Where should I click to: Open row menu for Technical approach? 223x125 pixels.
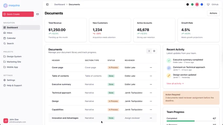tap(151, 93)
